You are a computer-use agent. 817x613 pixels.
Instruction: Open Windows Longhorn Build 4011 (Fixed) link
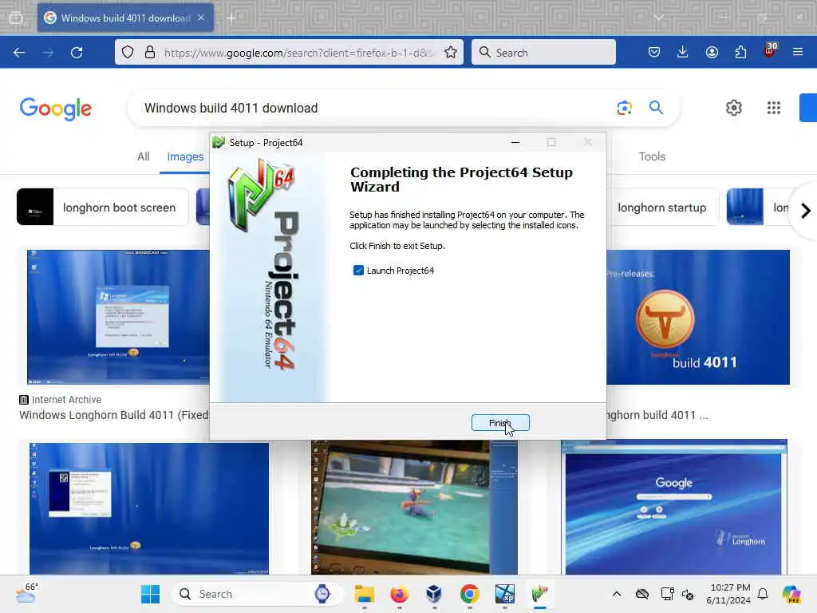pos(113,415)
